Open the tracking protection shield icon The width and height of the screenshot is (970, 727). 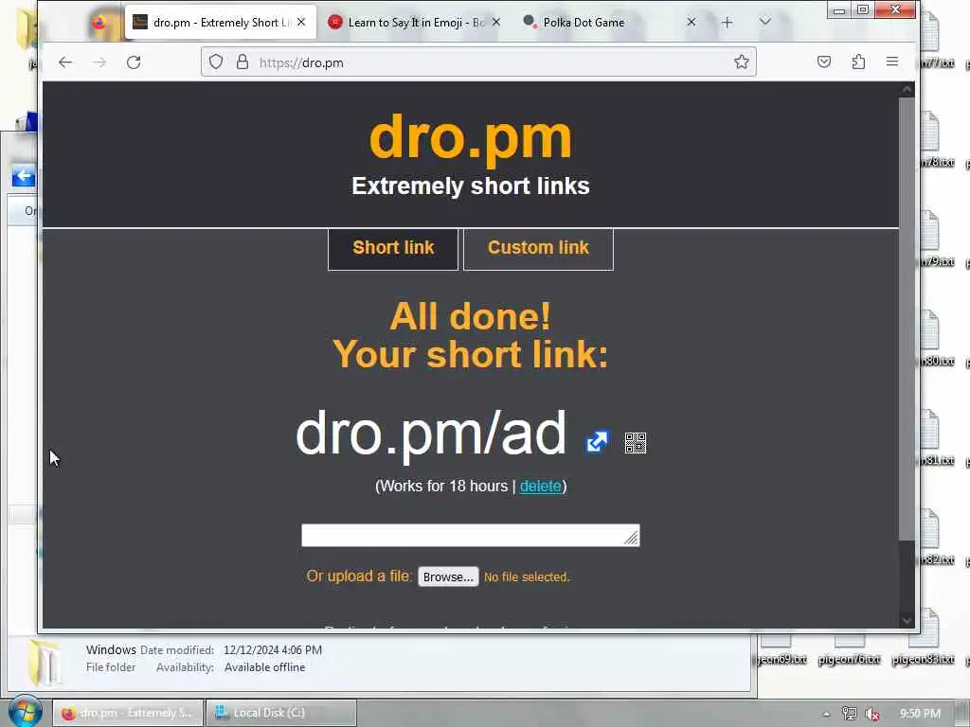point(215,62)
